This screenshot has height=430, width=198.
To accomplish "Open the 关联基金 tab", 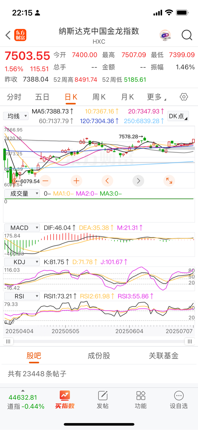I will click(164, 356).
